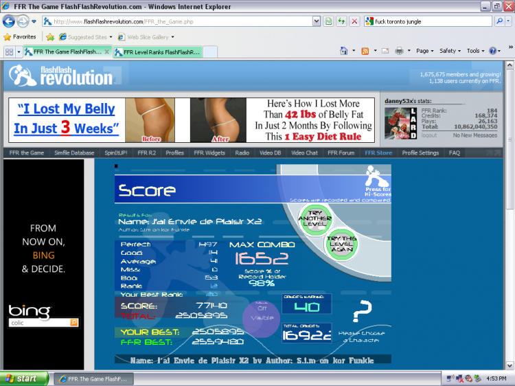Click the Home icon in command bar
Viewport: 515px width, 386px height.
tap(344, 51)
